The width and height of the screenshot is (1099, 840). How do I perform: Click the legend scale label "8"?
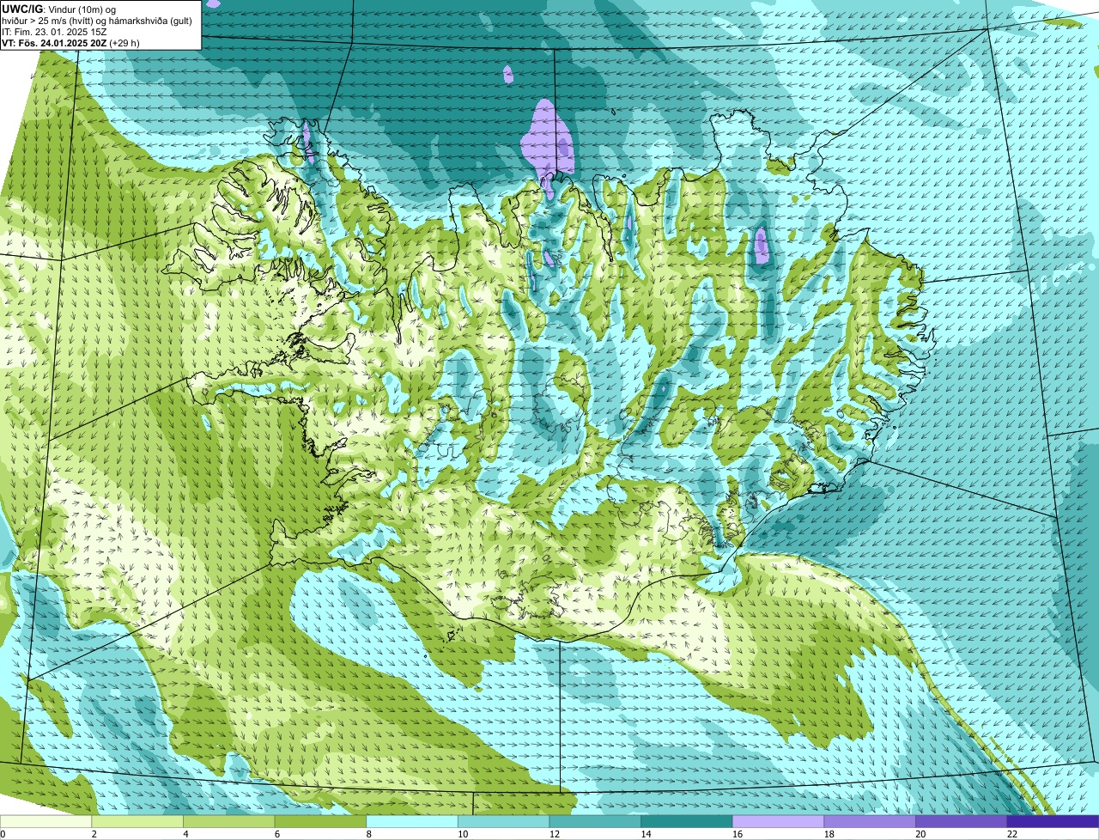[x=369, y=834]
